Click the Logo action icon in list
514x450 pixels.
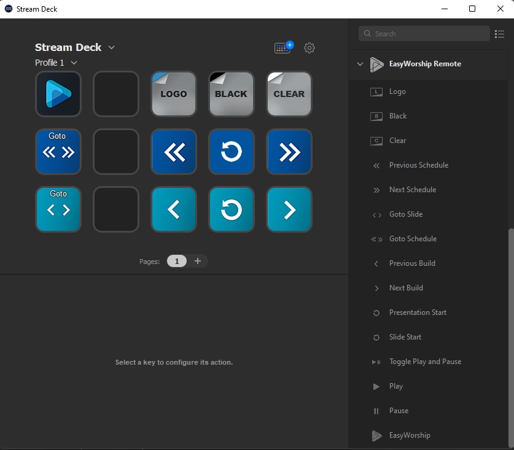click(376, 91)
